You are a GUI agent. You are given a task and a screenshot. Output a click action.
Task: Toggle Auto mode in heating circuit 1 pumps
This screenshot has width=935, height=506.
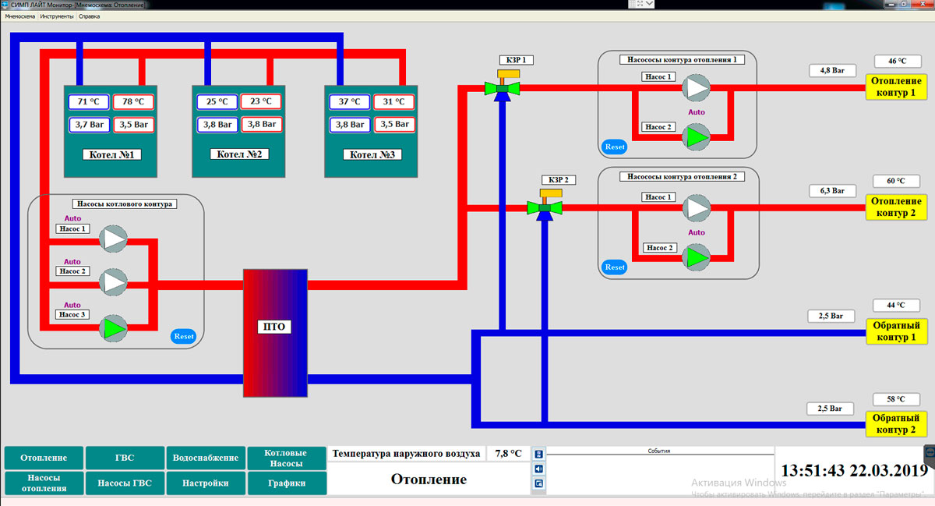point(697,112)
